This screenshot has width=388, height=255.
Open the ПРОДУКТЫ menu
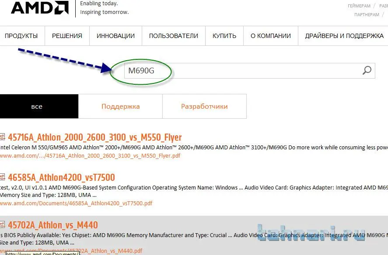coord(21,36)
